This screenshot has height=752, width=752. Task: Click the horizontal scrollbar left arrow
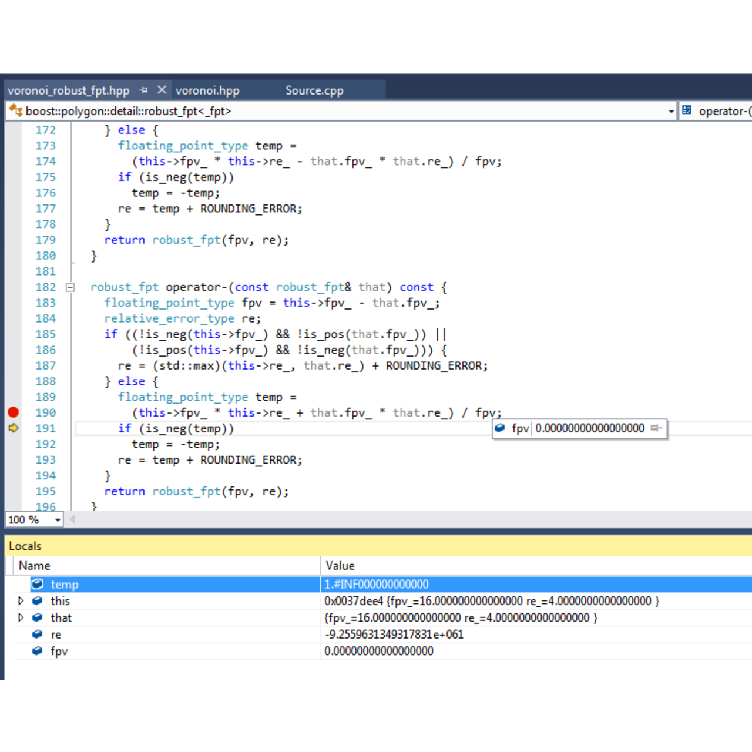[x=72, y=519]
